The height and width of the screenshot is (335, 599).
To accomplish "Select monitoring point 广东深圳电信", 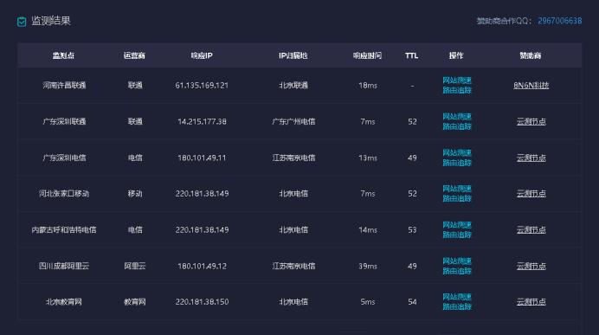I will point(64,158).
